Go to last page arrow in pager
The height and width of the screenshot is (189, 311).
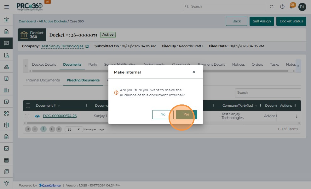click(x=59, y=129)
